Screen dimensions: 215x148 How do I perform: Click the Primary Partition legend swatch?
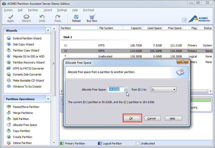pyautogui.click(x=62, y=143)
